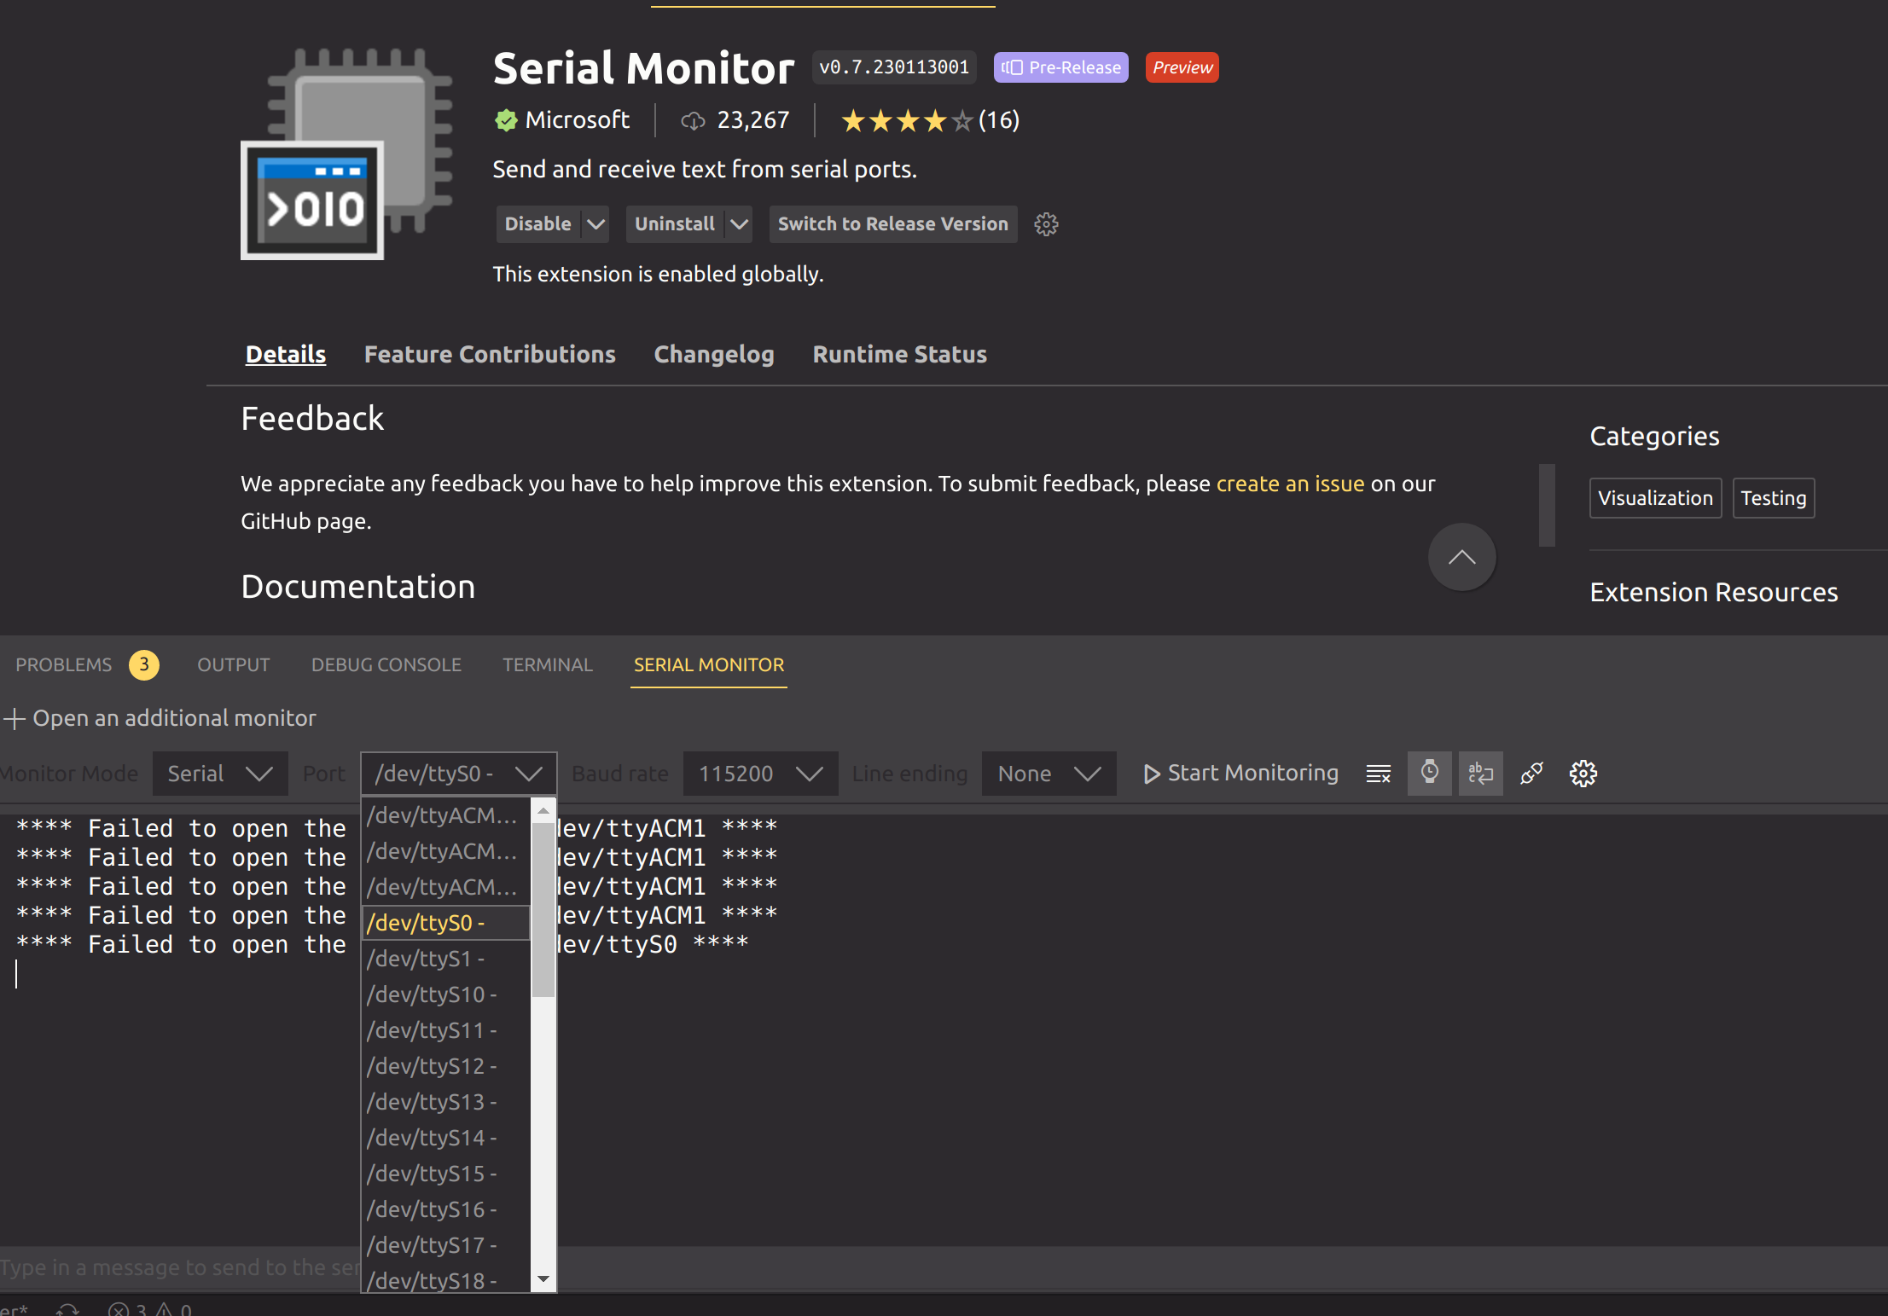Toggle timestamps in serial output
This screenshot has width=1888, height=1316.
1430,774
